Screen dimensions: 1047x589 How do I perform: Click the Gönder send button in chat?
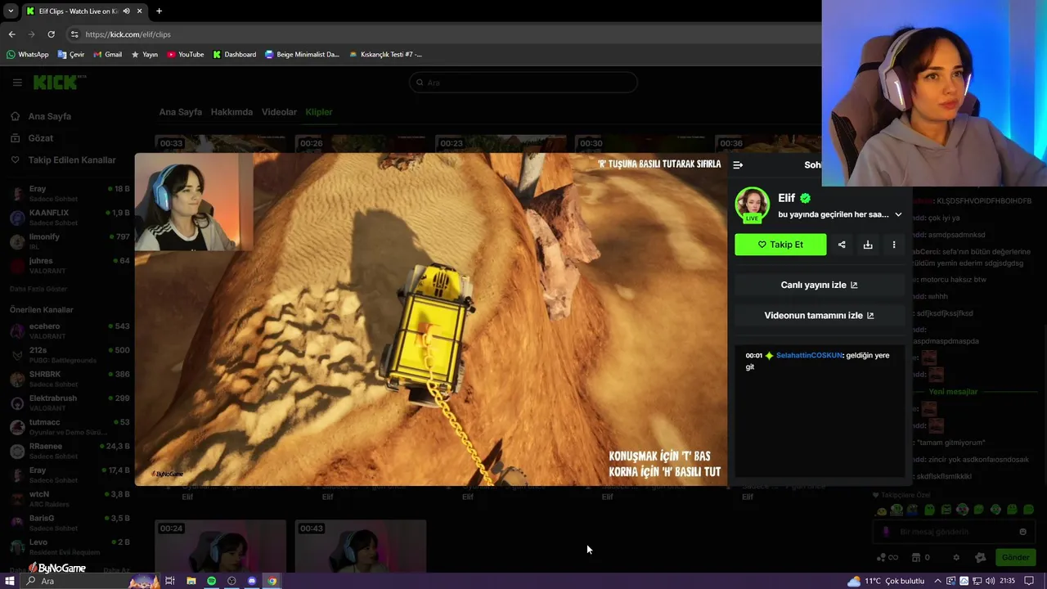pyautogui.click(x=1015, y=557)
